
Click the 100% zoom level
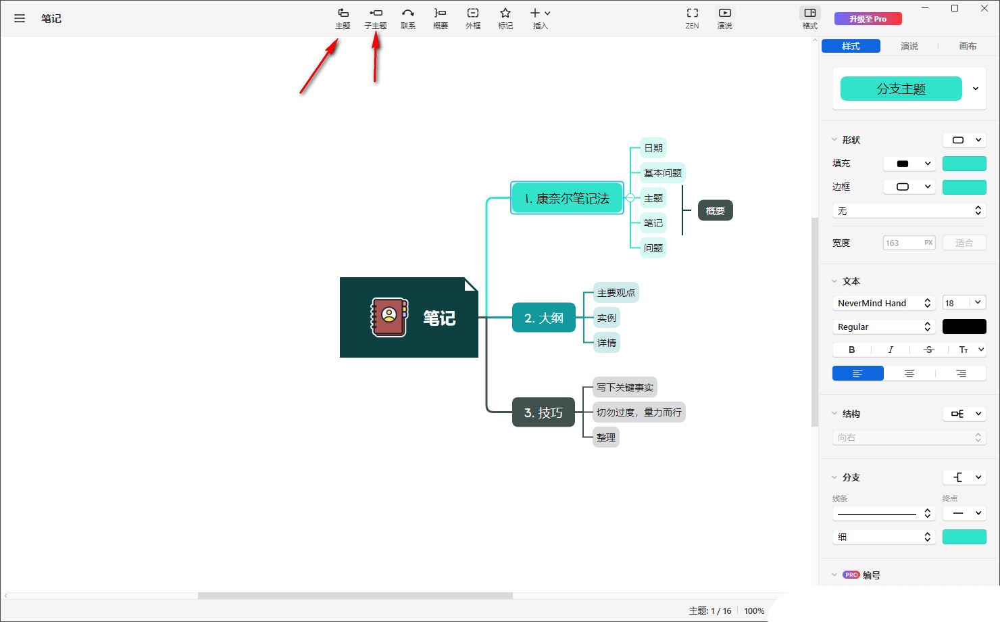[x=754, y=611]
